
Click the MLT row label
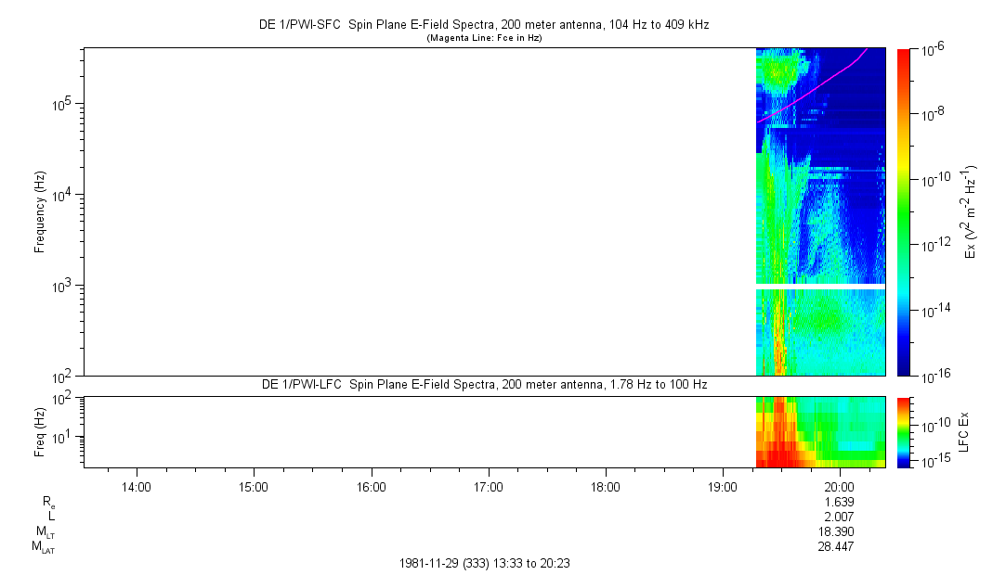click(x=43, y=531)
